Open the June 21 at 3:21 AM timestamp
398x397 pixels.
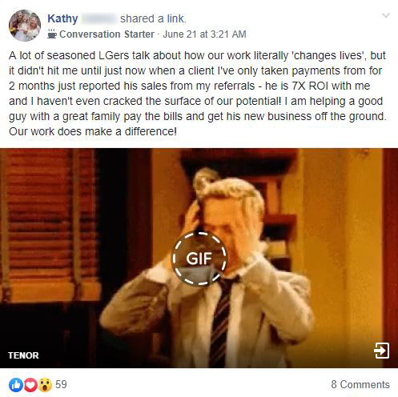(204, 34)
